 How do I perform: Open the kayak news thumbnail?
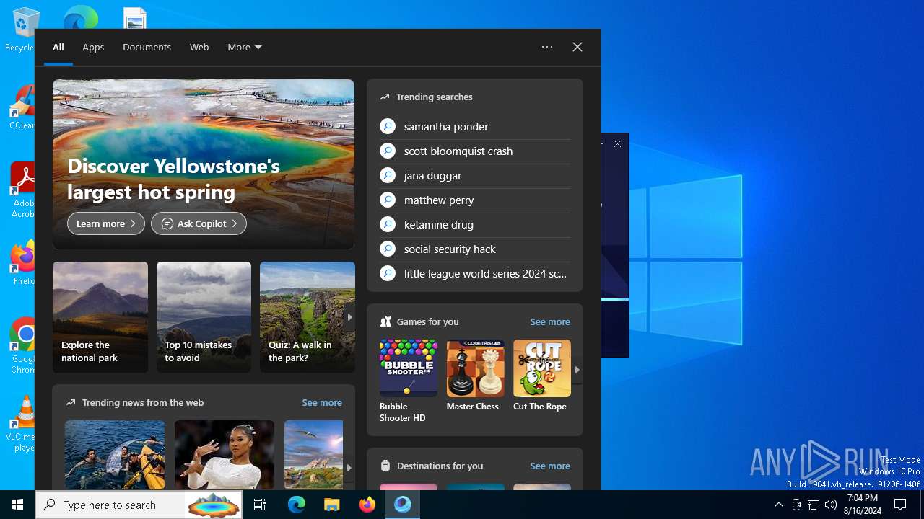(x=115, y=455)
